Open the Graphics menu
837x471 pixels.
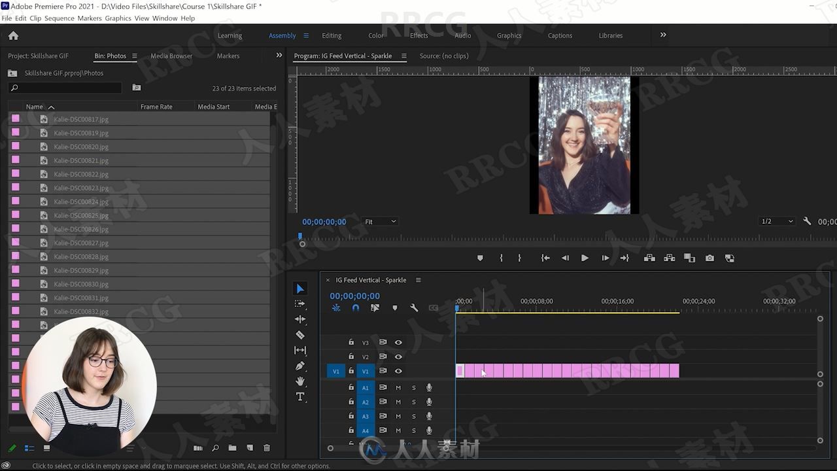[x=118, y=18]
